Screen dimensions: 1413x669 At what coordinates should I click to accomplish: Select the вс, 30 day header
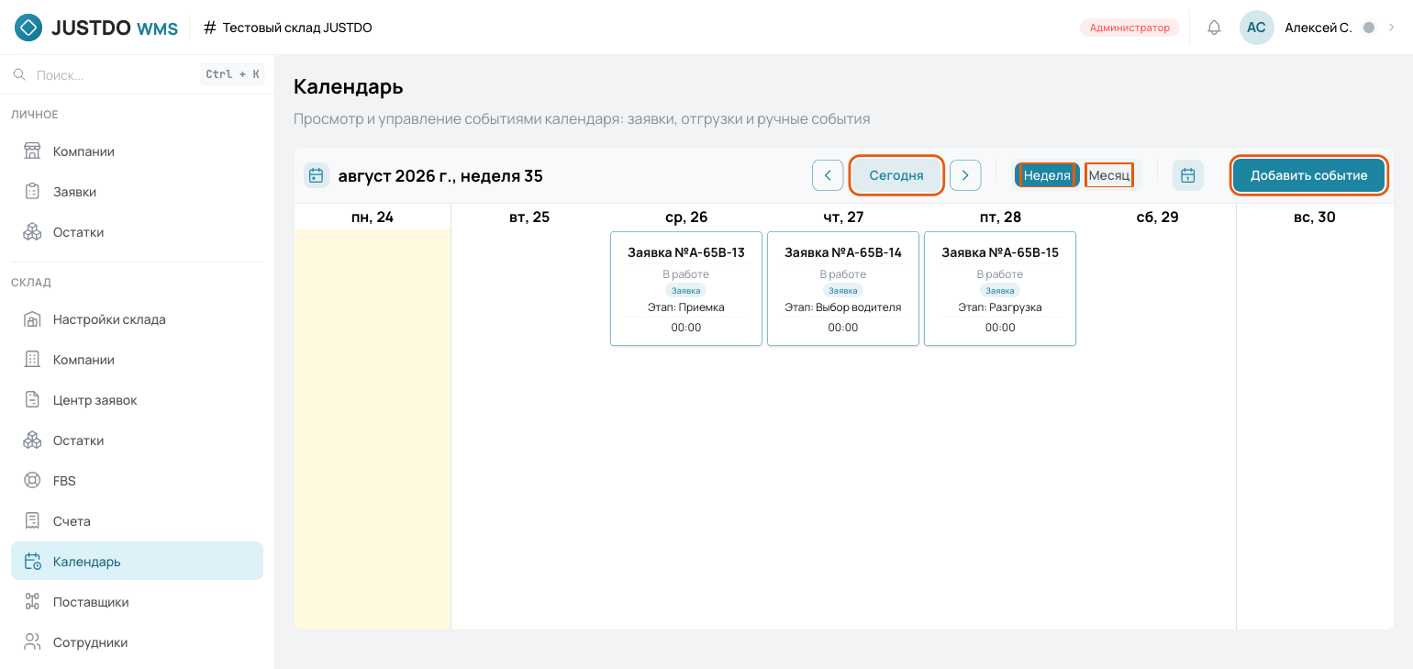(x=1315, y=217)
